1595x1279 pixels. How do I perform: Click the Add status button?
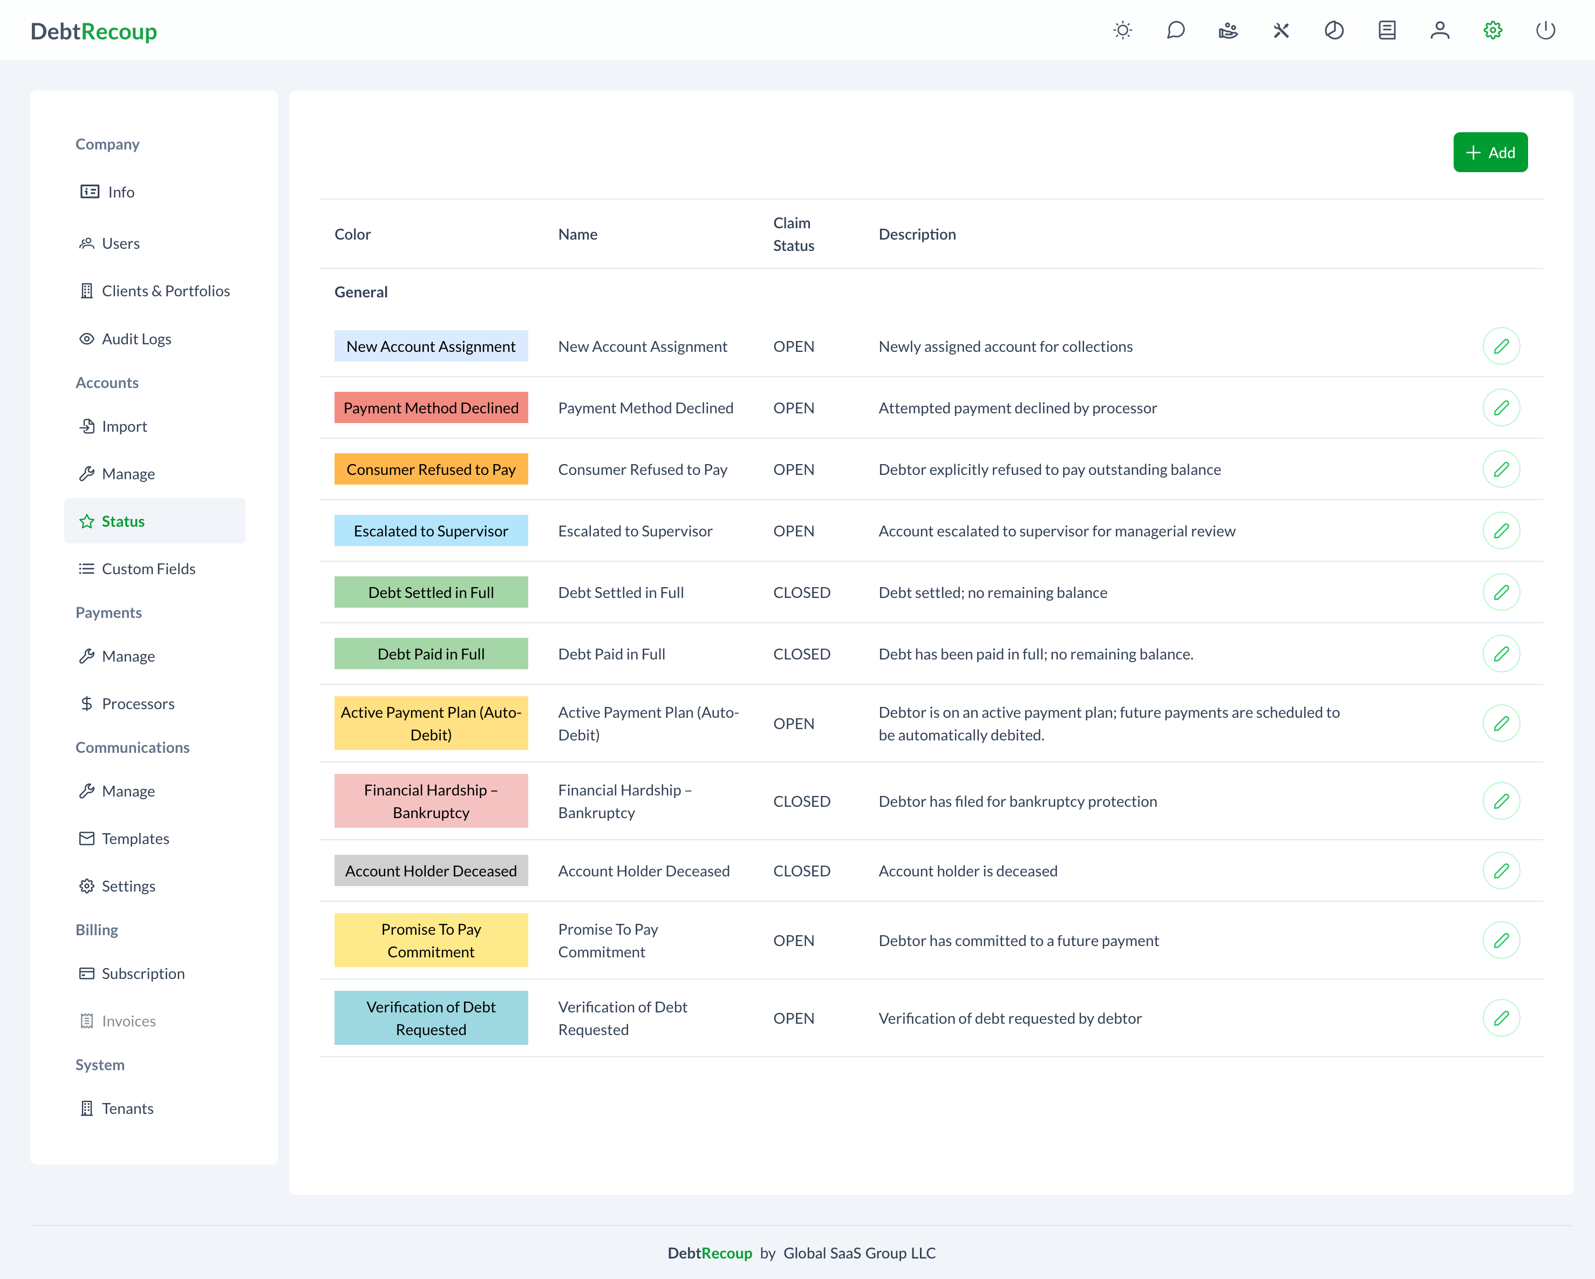click(x=1490, y=152)
